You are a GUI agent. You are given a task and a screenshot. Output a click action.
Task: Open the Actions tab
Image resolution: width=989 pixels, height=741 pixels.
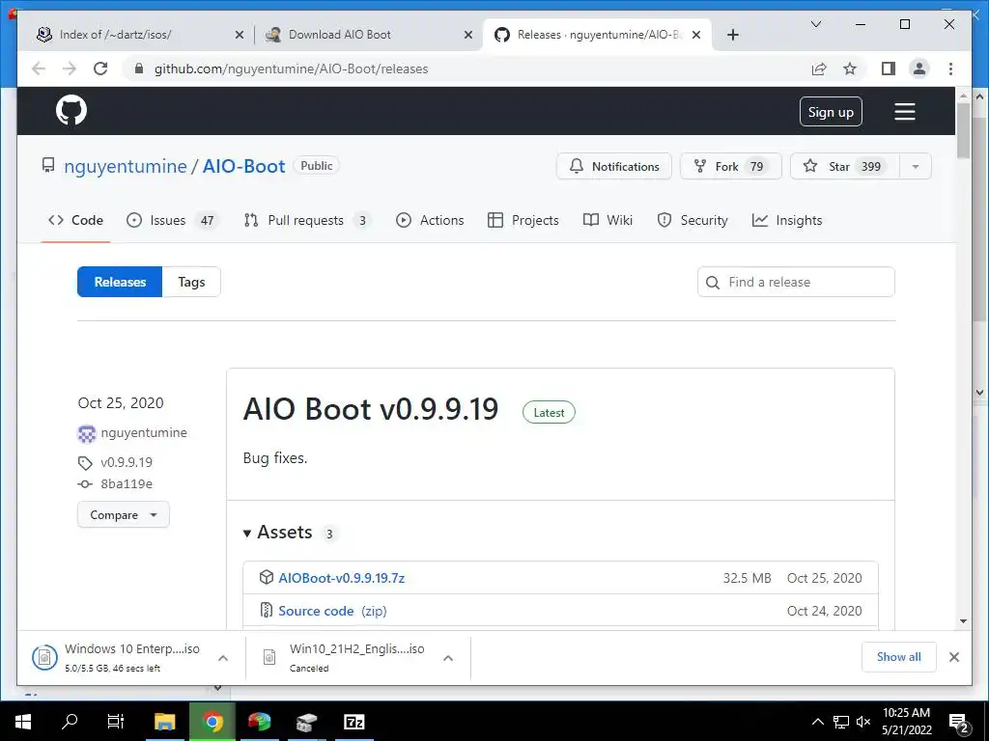[x=430, y=220]
